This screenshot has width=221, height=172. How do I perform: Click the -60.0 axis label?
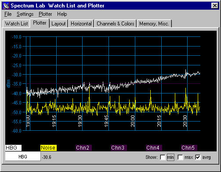coord(17,131)
